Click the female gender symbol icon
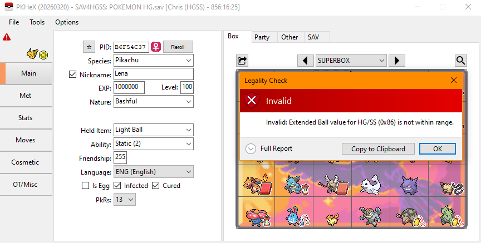Viewport: 481px width, 243px height. (156, 47)
